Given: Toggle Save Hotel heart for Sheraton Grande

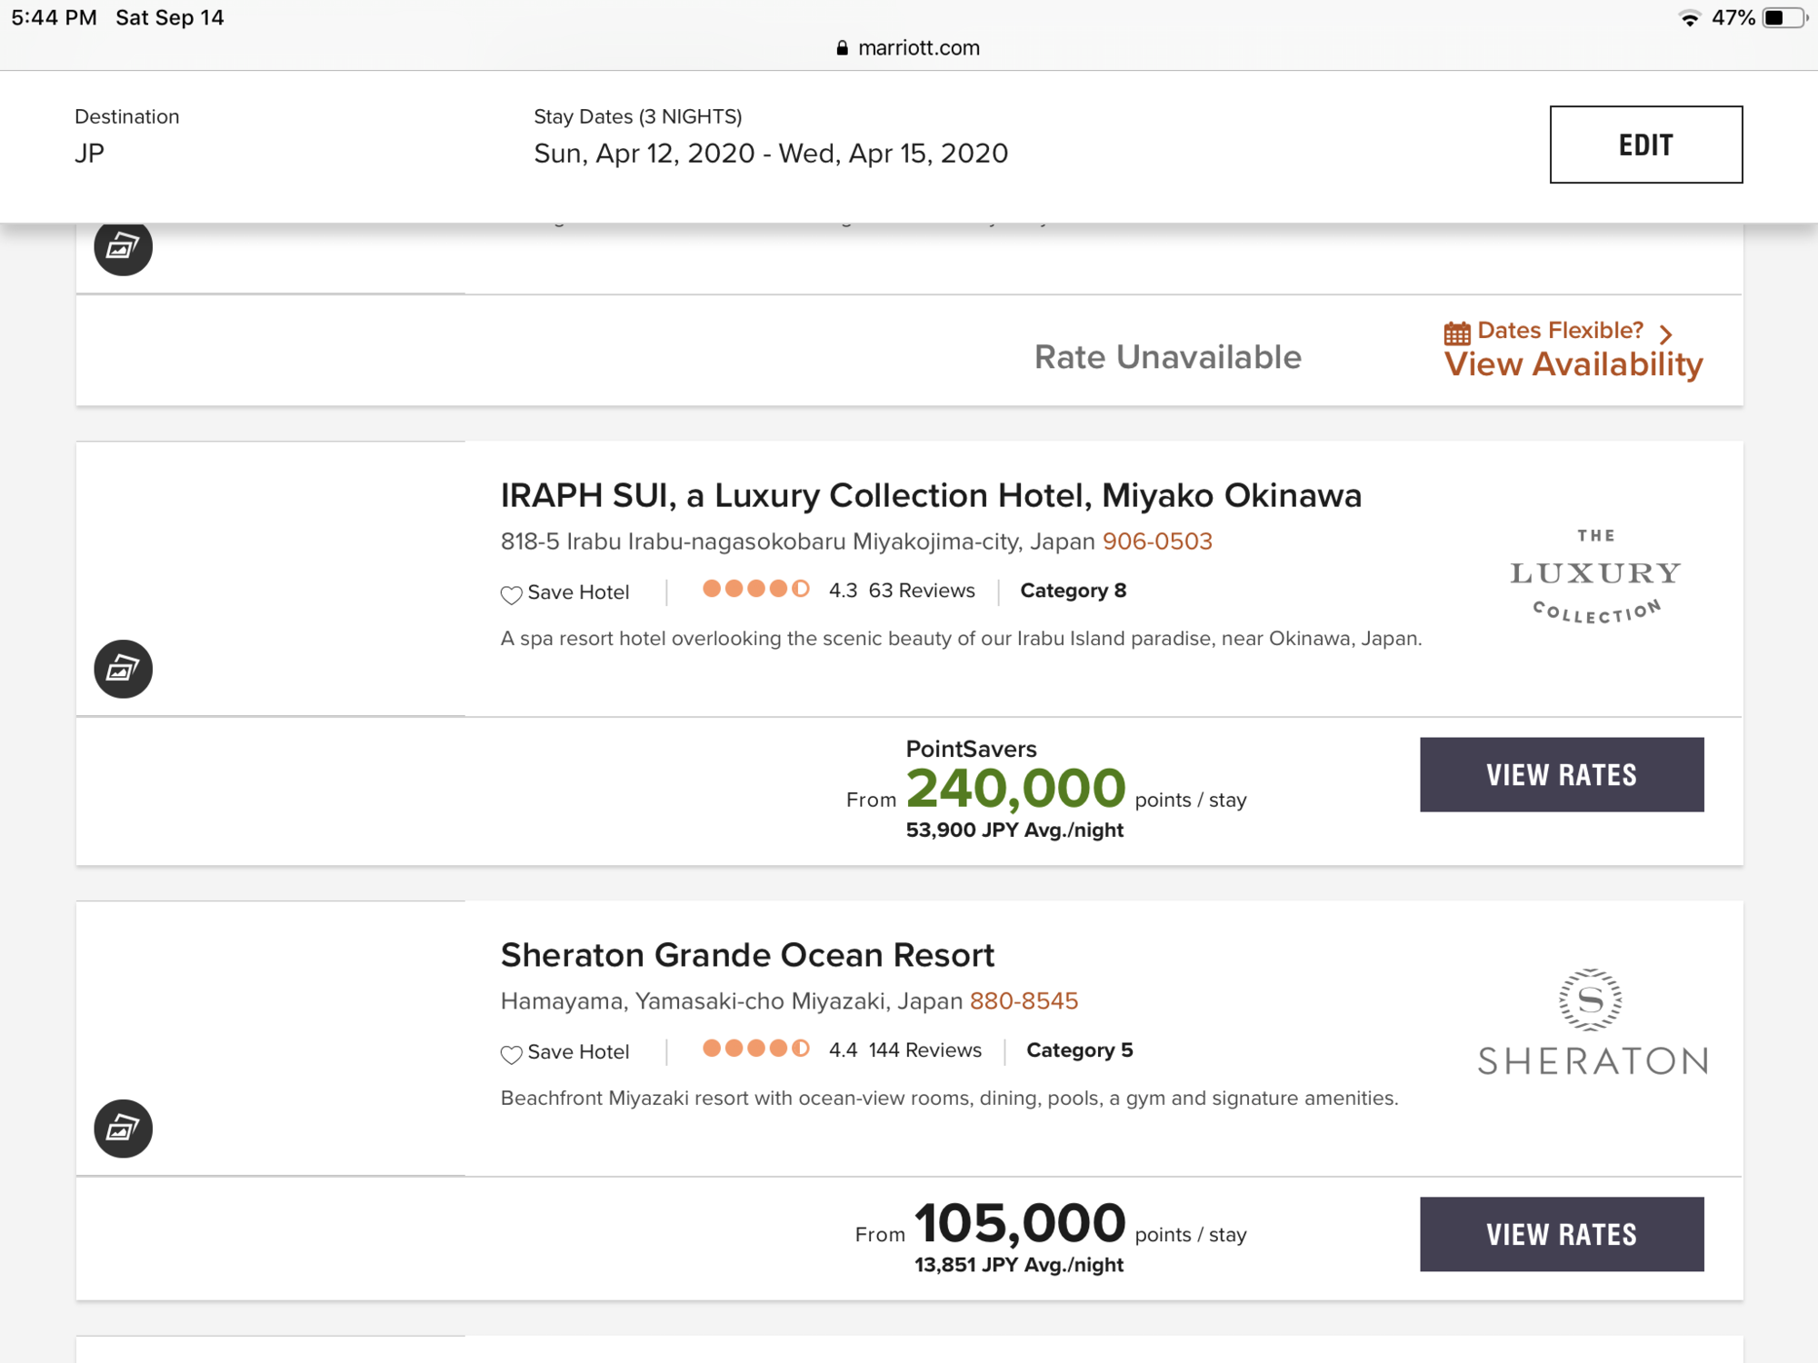Looking at the screenshot, I should (x=511, y=1054).
